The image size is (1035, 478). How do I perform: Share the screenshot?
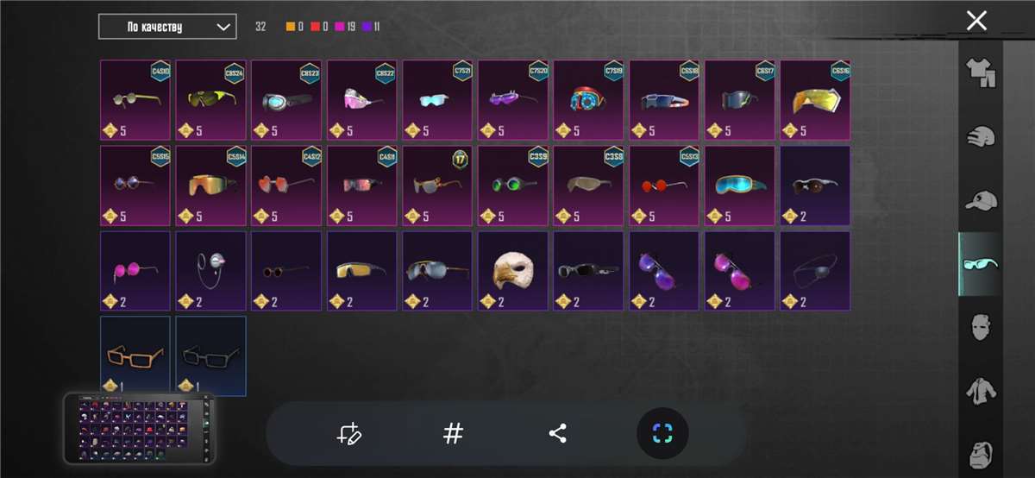pyautogui.click(x=558, y=433)
